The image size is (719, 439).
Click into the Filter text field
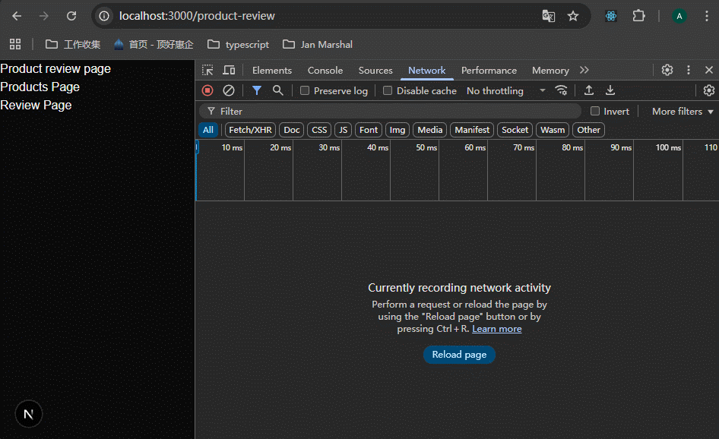click(x=395, y=111)
